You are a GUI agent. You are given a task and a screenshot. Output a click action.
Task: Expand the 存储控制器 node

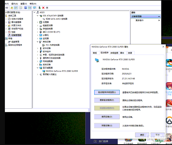point(37,29)
